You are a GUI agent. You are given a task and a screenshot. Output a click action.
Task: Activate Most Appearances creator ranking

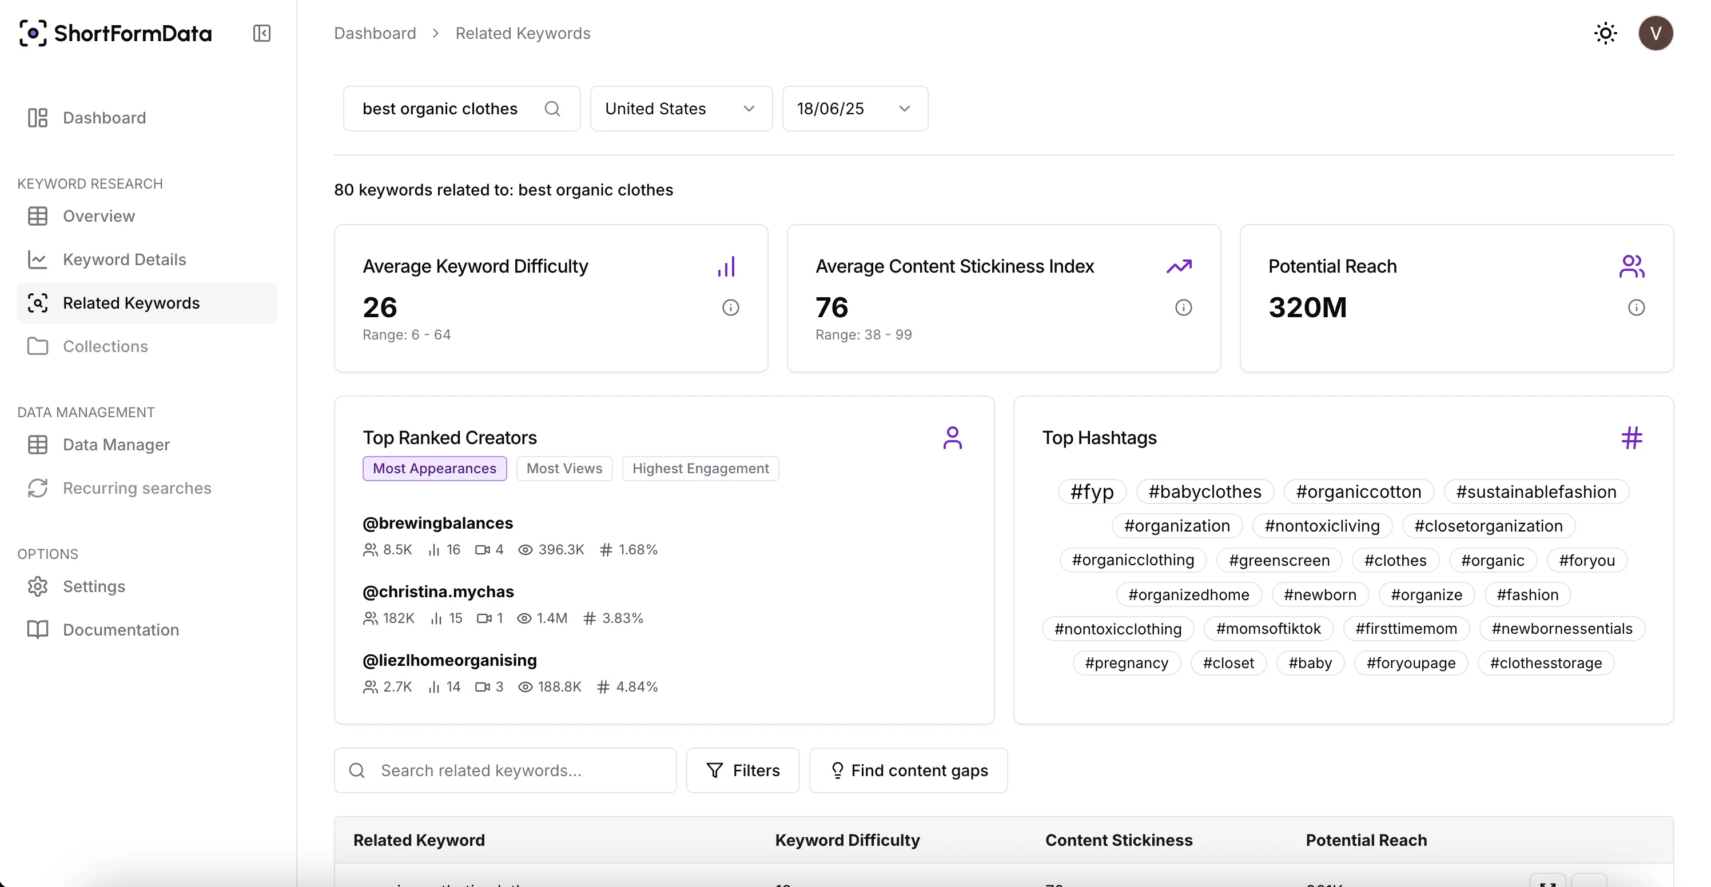click(x=435, y=468)
